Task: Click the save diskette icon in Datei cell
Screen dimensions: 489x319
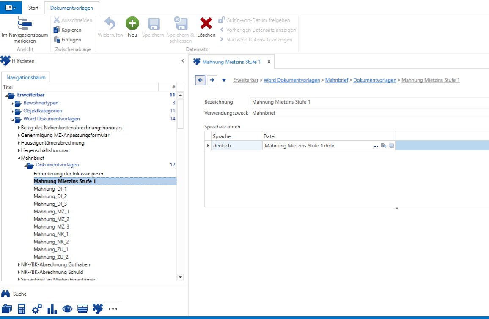Action: coord(392,145)
